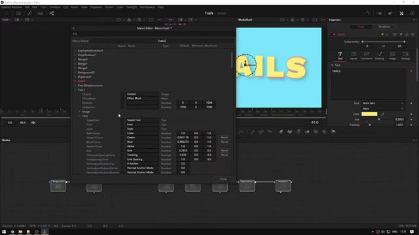Click the Text1 pin icon in Inspector
419x235 pixels.
point(401,35)
